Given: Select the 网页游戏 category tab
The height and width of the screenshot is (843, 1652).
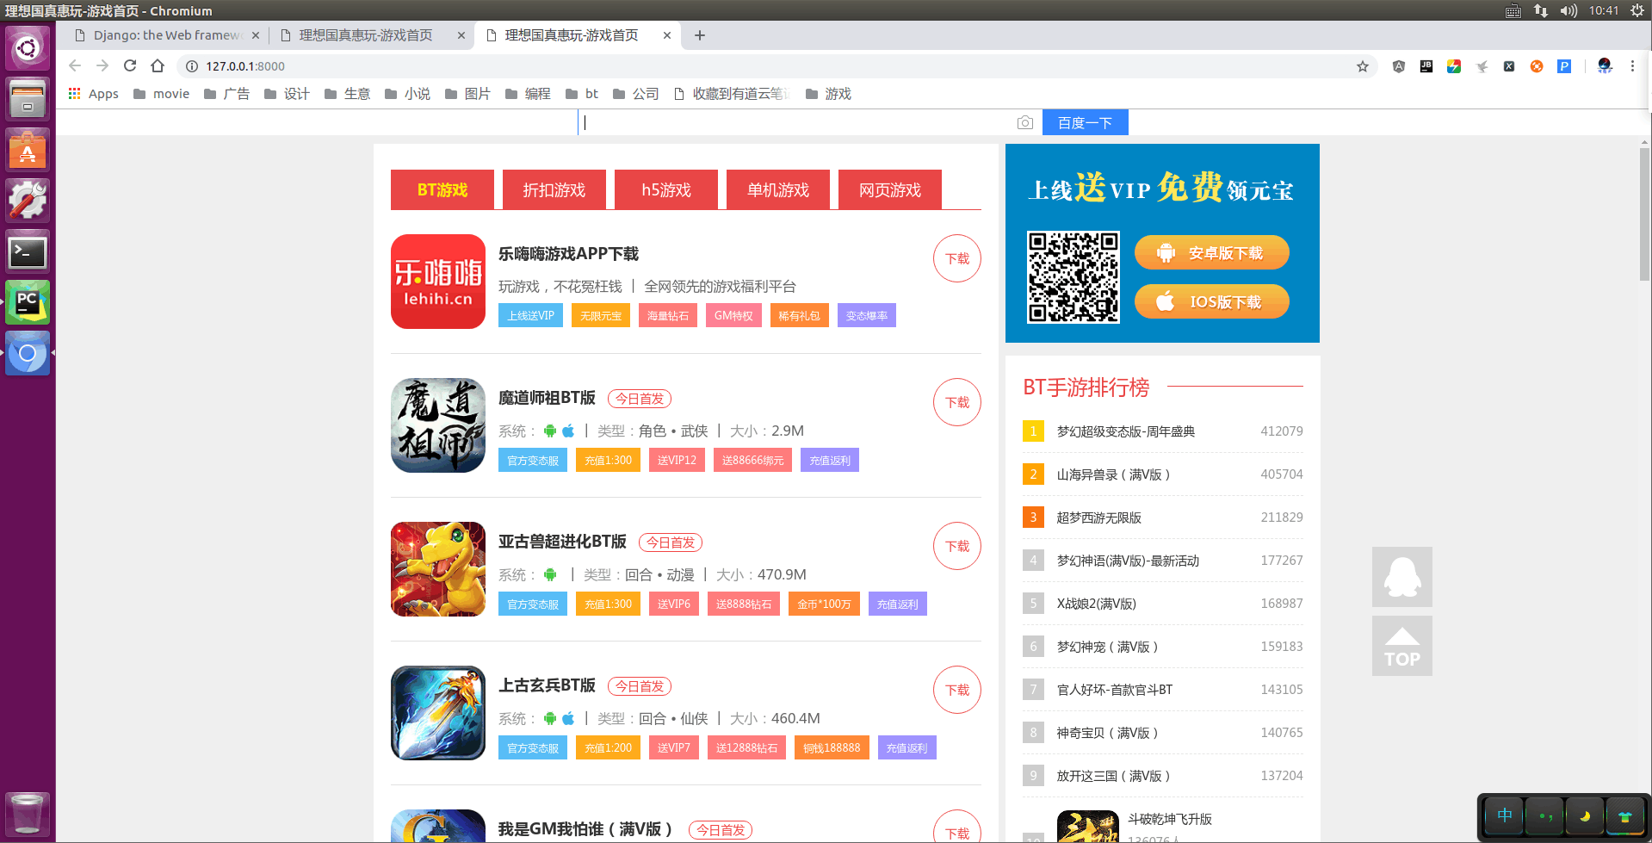Looking at the screenshot, I should click(x=890, y=189).
